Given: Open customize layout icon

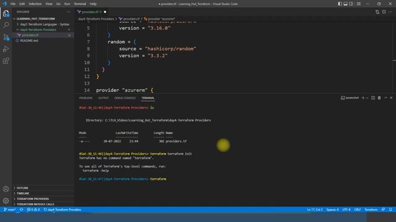Looking at the screenshot, I should click(x=359, y=4).
